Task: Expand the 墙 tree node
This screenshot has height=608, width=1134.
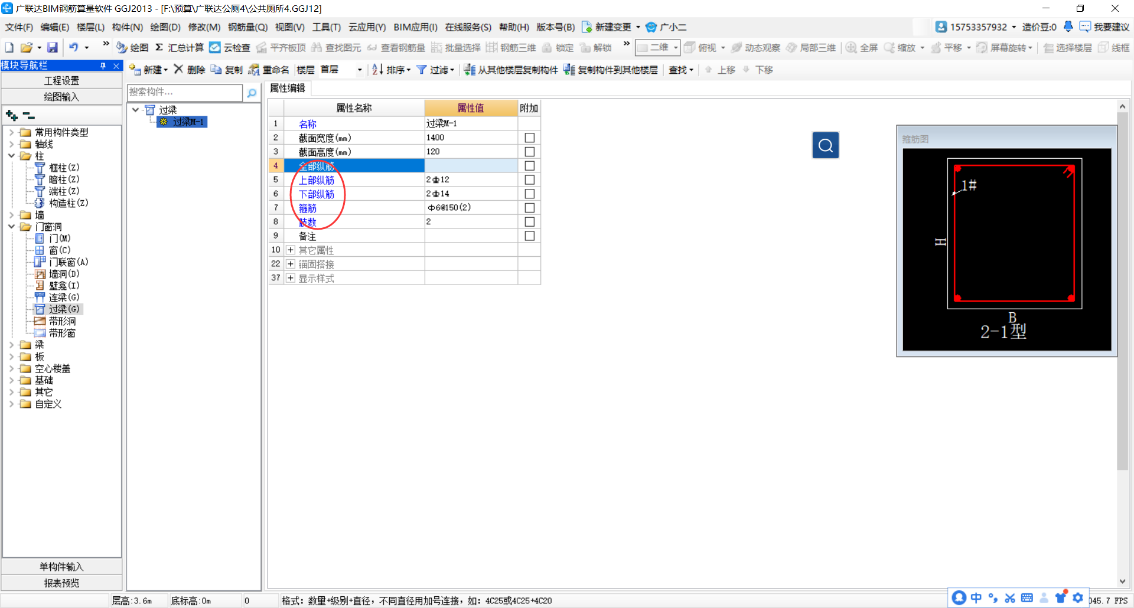Action: tap(11, 215)
